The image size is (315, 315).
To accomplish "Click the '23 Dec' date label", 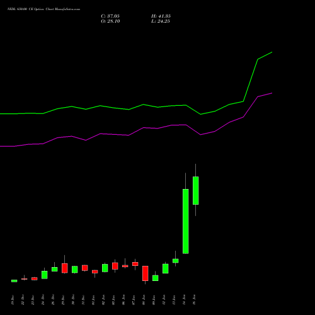I will (x=33, y=300).
